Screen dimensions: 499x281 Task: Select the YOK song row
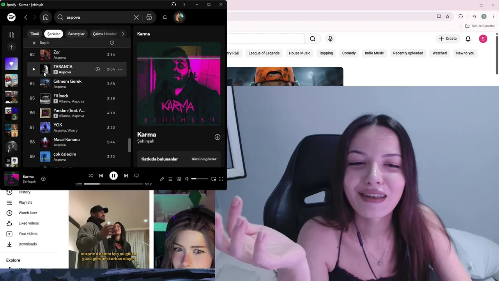[x=77, y=128]
